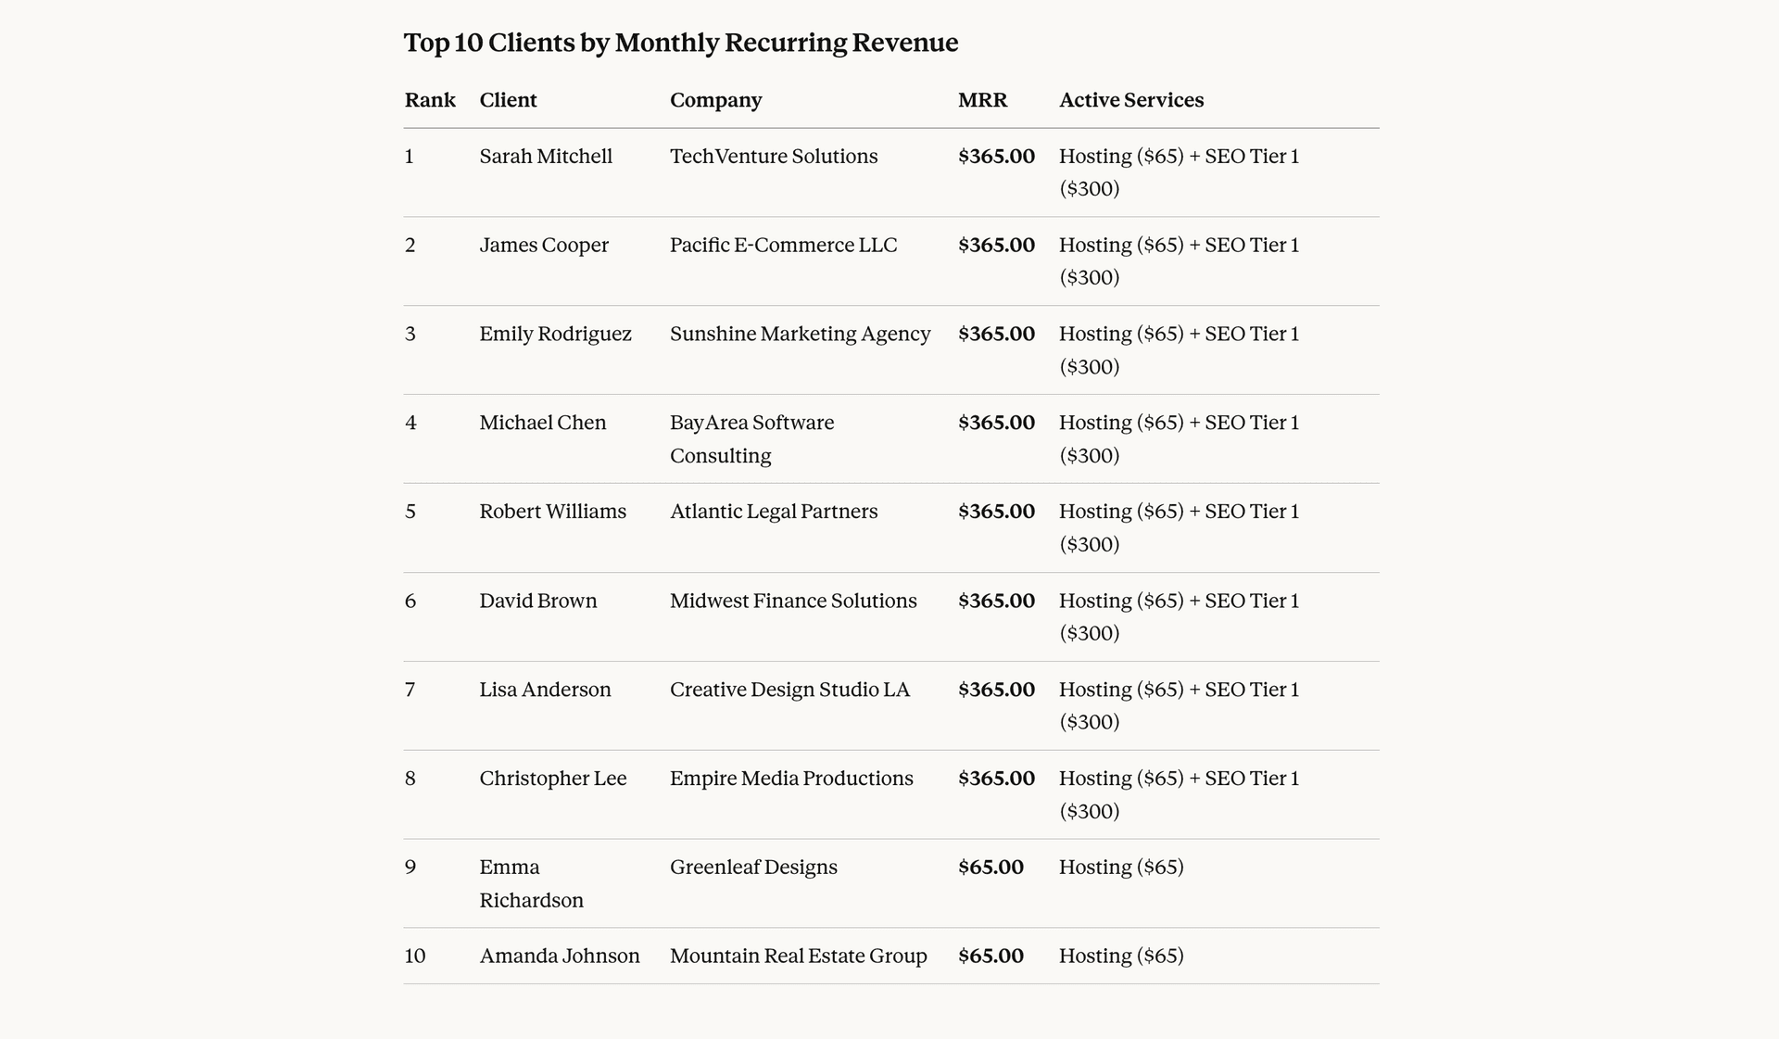1779x1039 pixels.
Task: Select client name Sarah Mitchell
Action: click(546, 157)
